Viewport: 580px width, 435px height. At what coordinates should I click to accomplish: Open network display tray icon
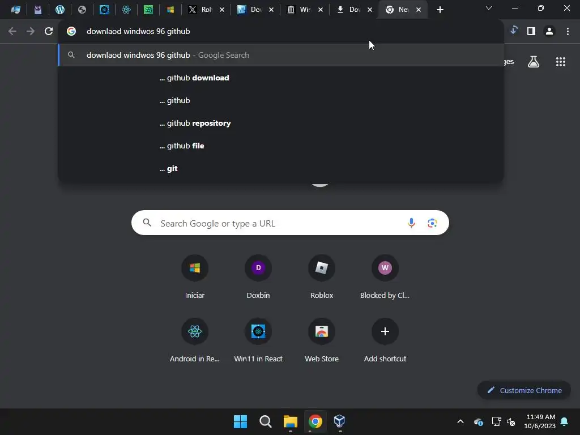496,421
